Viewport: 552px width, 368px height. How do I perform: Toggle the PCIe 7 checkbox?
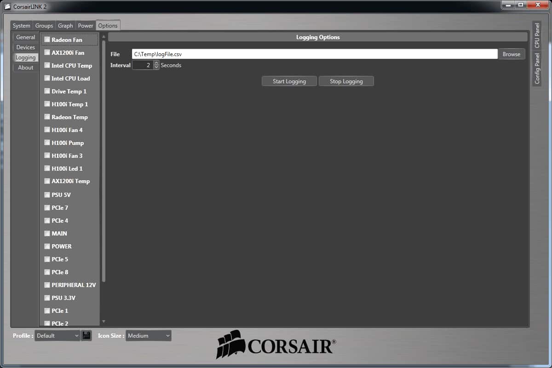point(47,208)
